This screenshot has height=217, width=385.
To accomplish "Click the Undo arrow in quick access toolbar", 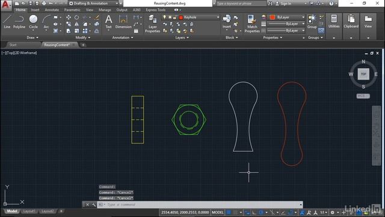I will [51, 4].
